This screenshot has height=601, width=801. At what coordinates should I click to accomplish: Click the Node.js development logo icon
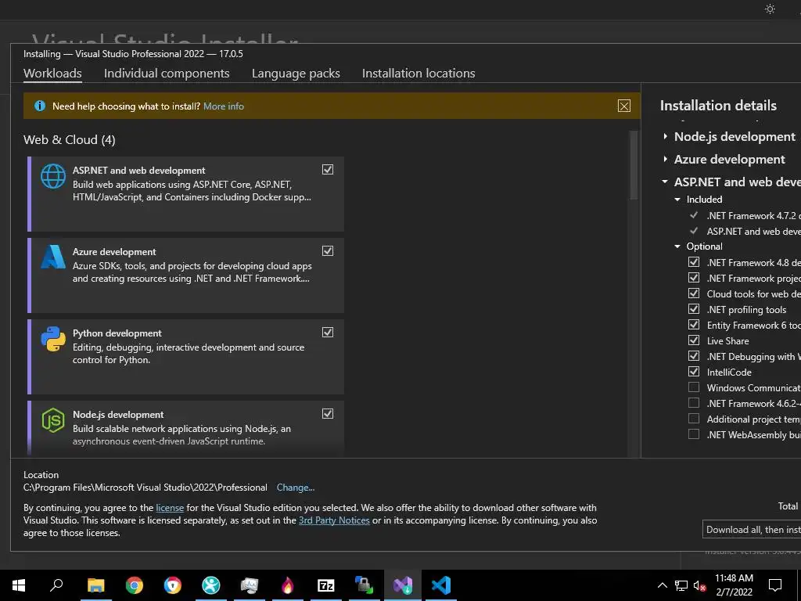(x=53, y=420)
